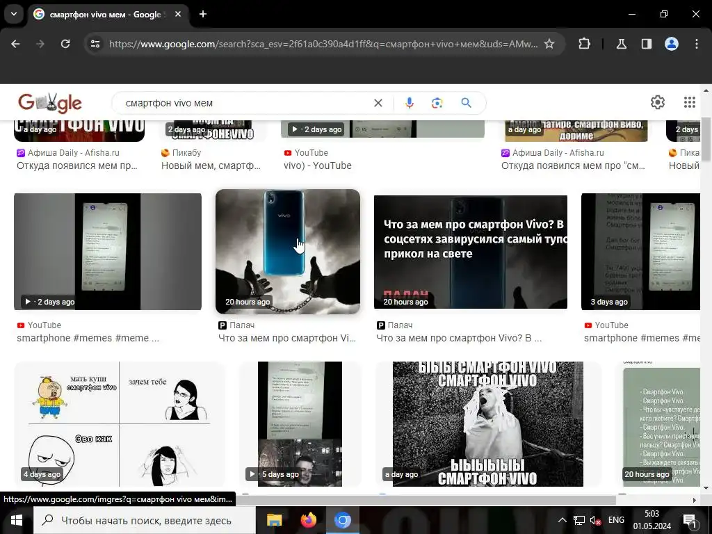Click the vertical page scrollbar thumb

click(706, 138)
